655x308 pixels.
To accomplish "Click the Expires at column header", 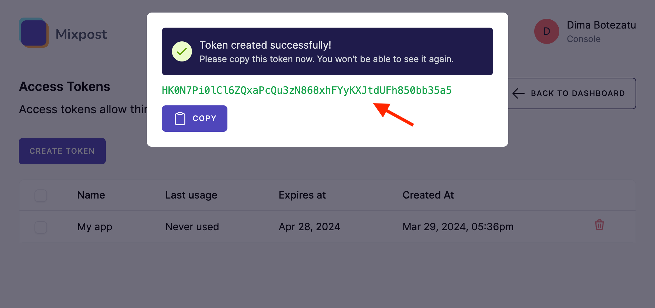I will click(x=302, y=195).
